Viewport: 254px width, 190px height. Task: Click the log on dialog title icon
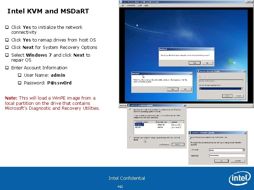click(x=190, y=133)
